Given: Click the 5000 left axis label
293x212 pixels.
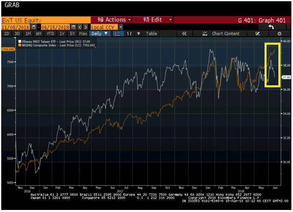Looking at the screenshot, I should (10, 182).
